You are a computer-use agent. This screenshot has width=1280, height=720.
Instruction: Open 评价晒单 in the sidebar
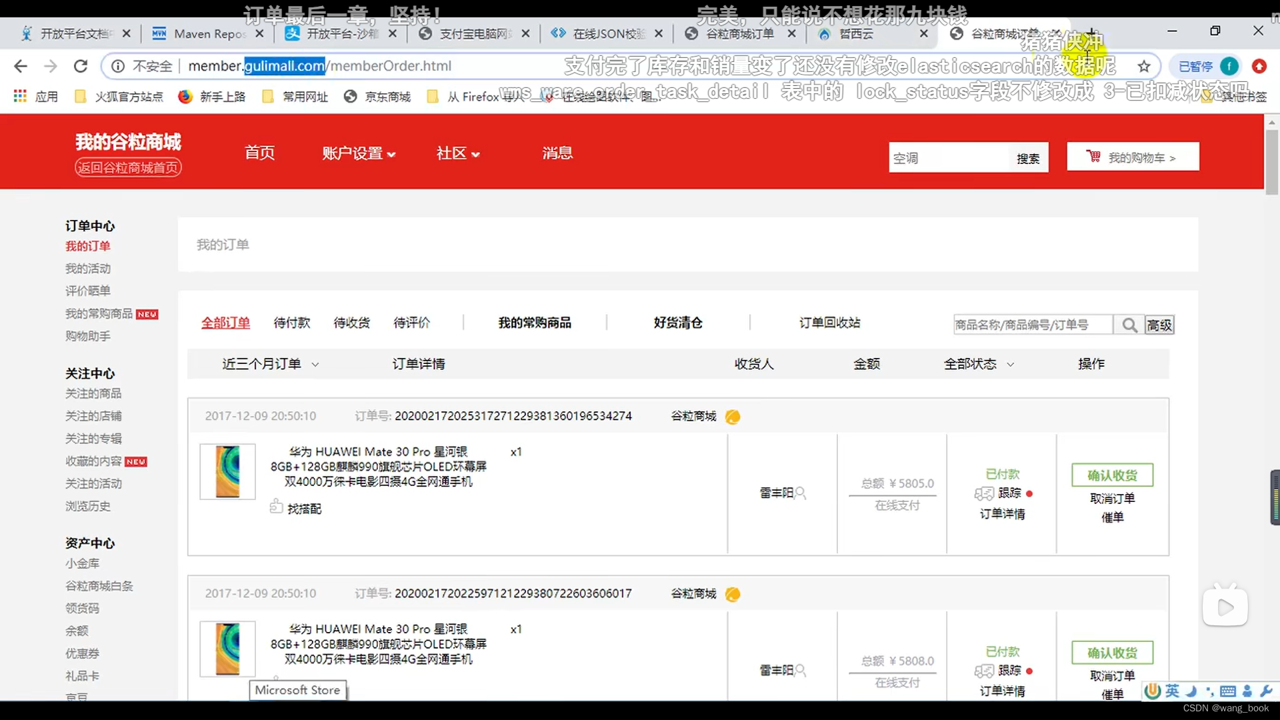click(88, 291)
